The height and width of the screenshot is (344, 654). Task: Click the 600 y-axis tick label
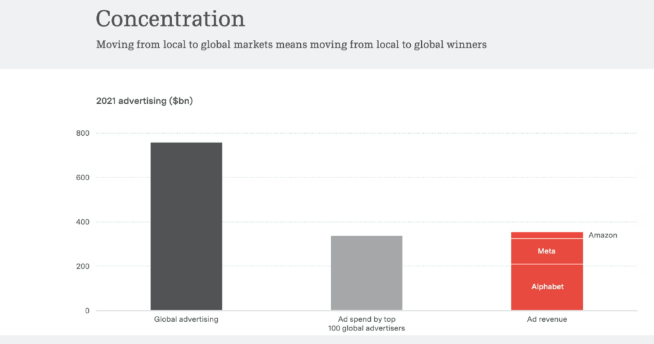[x=83, y=178]
